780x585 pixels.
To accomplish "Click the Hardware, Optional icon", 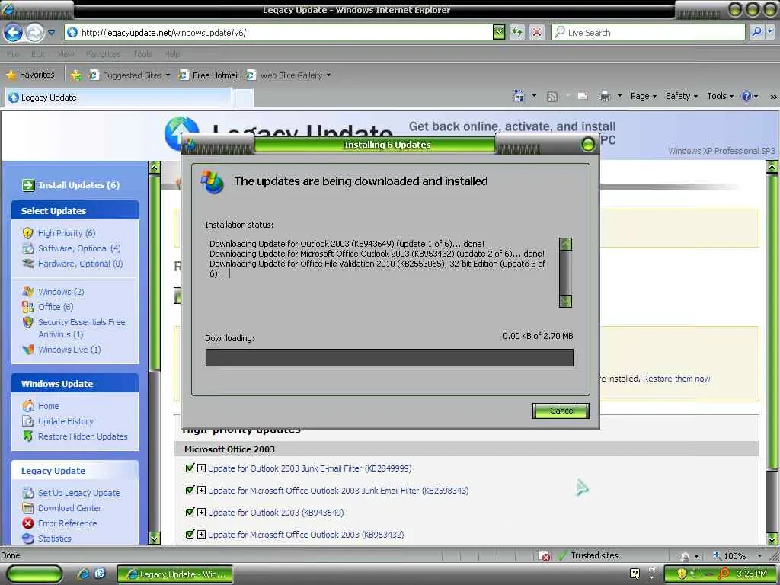I will [28, 263].
